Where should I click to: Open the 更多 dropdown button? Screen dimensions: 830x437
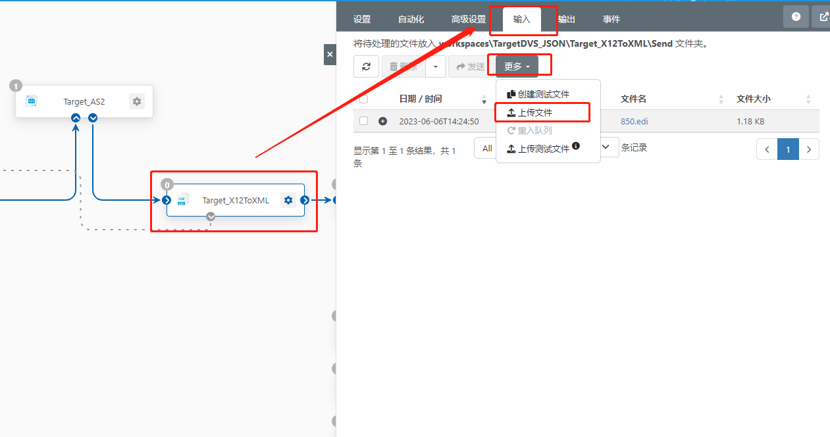click(517, 66)
